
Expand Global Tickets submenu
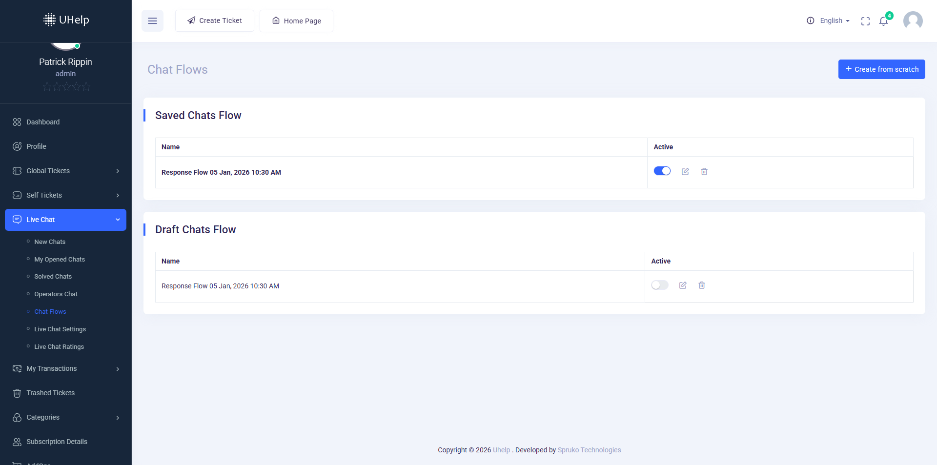[x=65, y=171]
